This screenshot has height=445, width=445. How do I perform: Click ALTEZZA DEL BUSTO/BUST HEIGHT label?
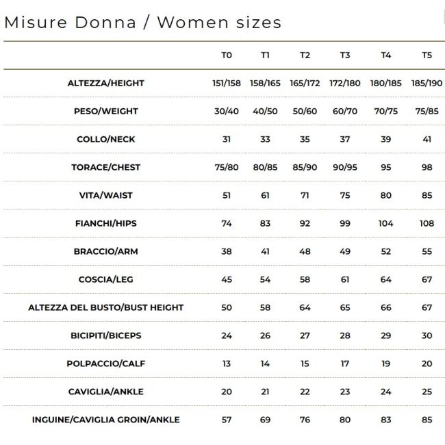point(106,307)
